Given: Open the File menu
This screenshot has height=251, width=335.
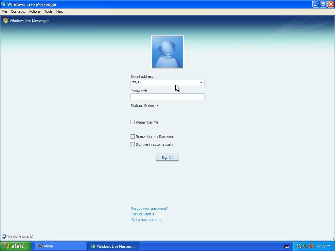Looking at the screenshot, I should click(4, 11).
